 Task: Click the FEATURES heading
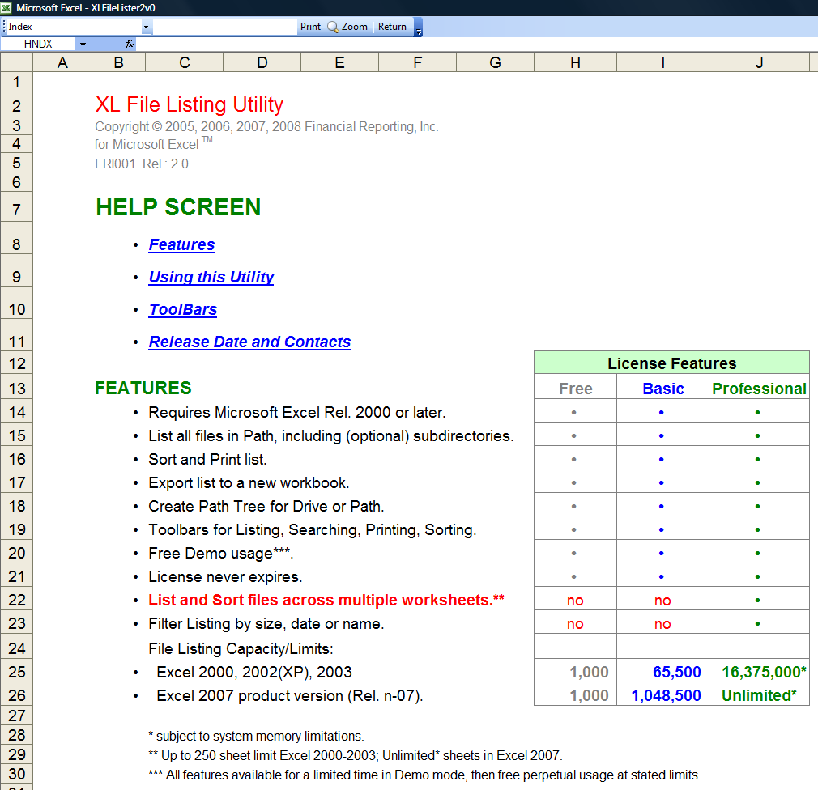point(143,388)
